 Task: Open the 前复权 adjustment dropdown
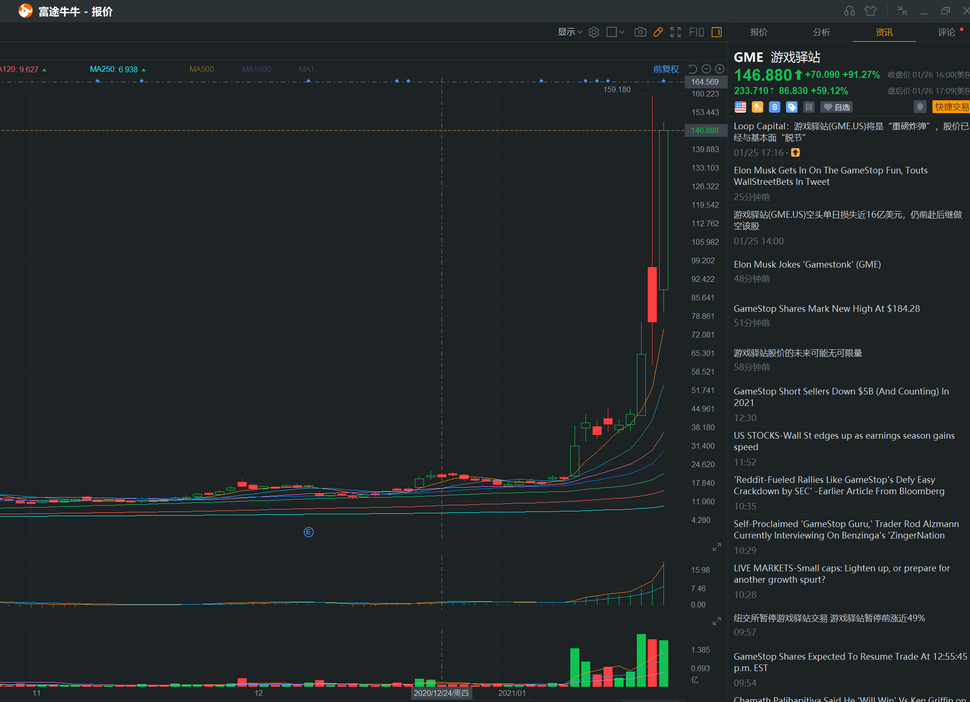point(666,69)
